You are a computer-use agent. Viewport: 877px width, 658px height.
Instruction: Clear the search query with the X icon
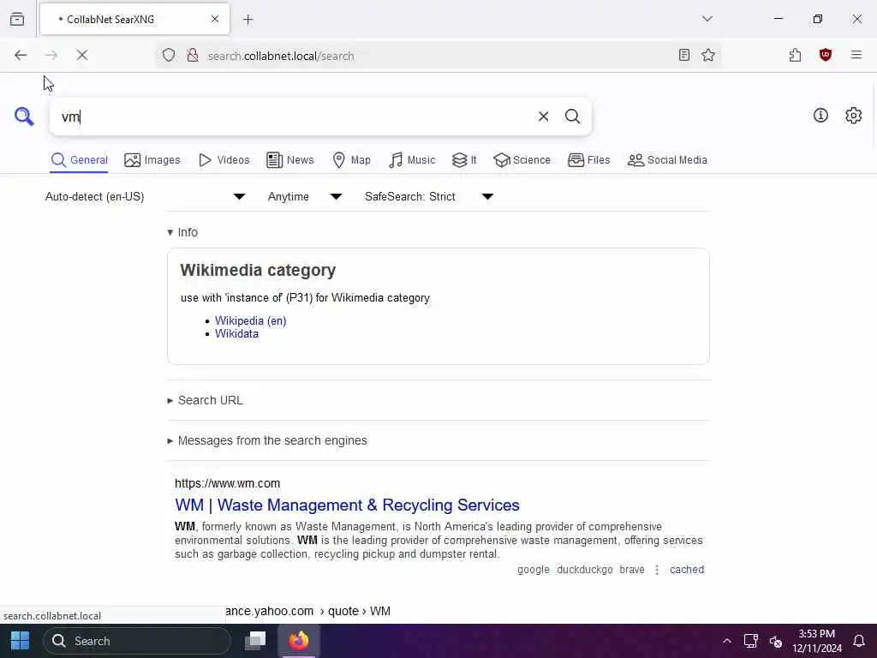543,117
